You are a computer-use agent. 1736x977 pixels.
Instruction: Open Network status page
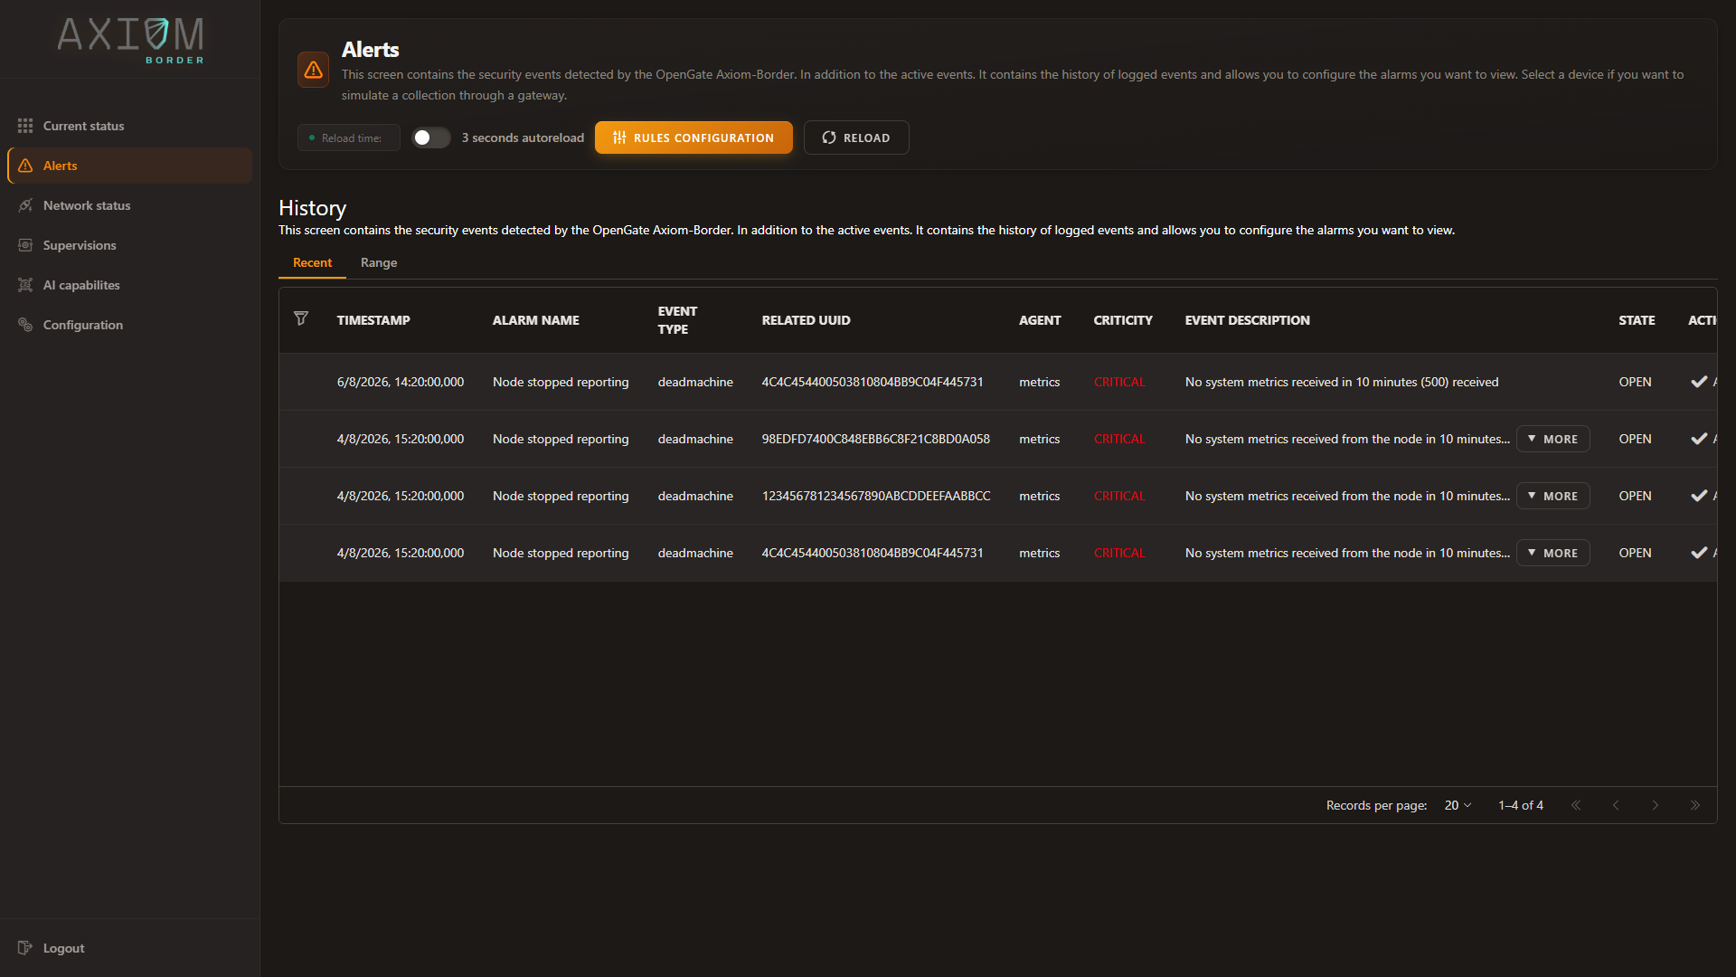coord(129,205)
